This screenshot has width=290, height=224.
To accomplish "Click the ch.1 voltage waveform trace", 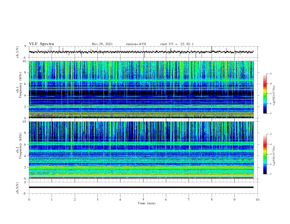I will tap(141, 52).
